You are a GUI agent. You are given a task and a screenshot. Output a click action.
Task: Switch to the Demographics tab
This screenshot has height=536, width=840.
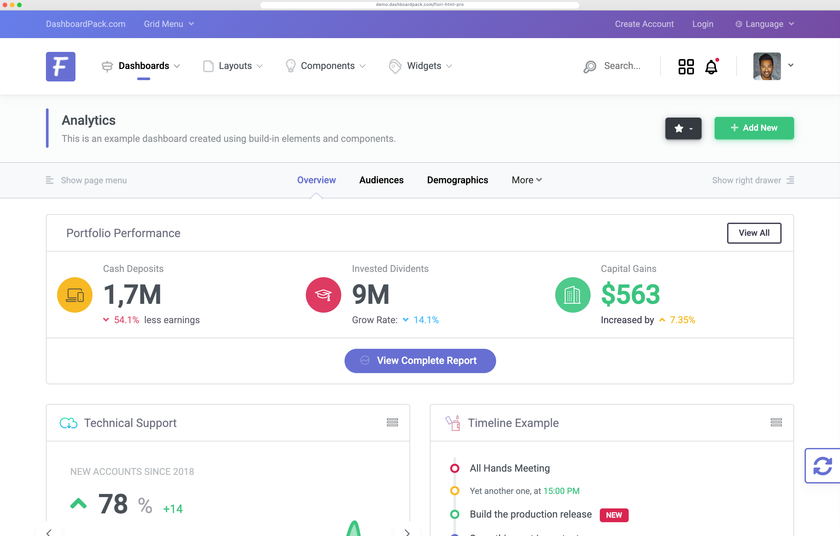(x=457, y=180)
